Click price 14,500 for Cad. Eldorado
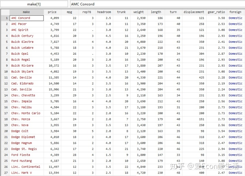Image resolution: width=245 pixels, height=176 pixels. click(x=52, y=84)
